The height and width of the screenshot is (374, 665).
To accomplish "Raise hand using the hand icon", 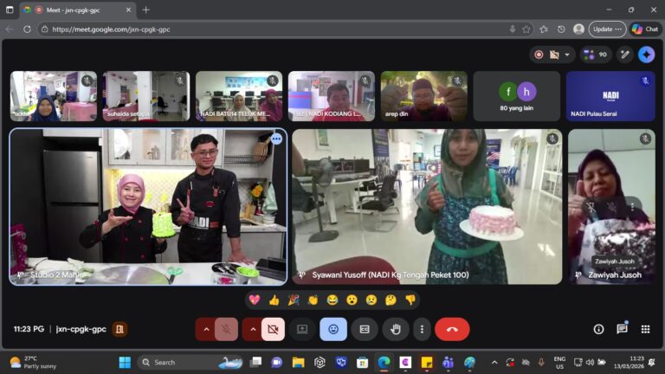I will 396,329.
